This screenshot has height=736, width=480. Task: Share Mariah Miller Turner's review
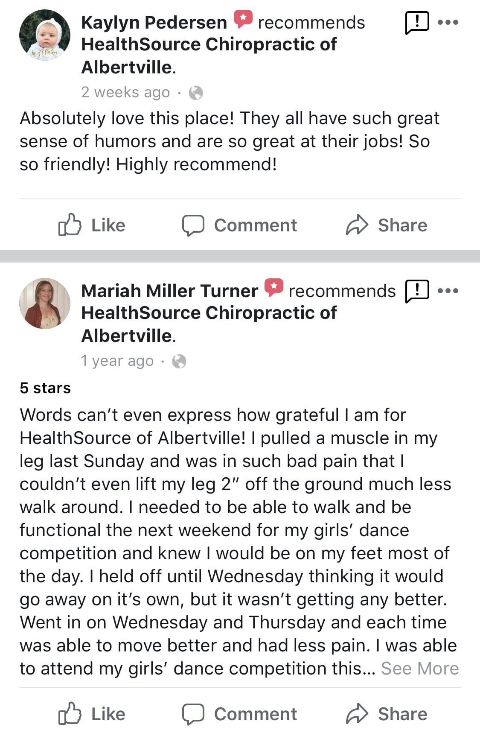point(387,714)
